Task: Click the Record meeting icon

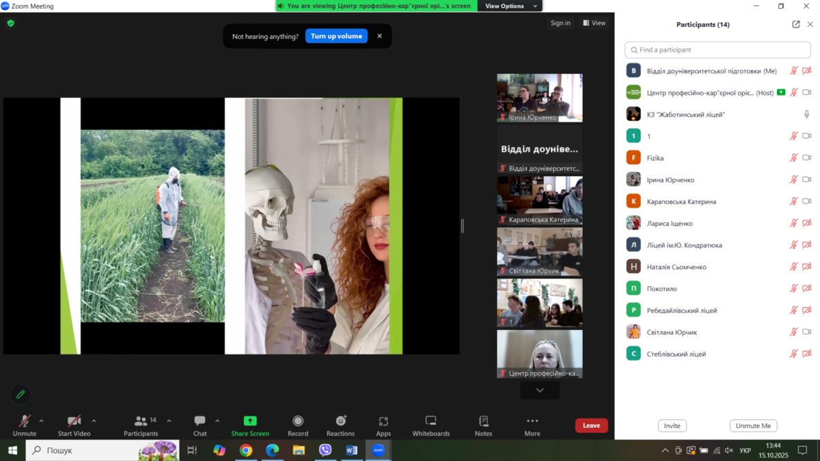Action: [x=298, y=425]
